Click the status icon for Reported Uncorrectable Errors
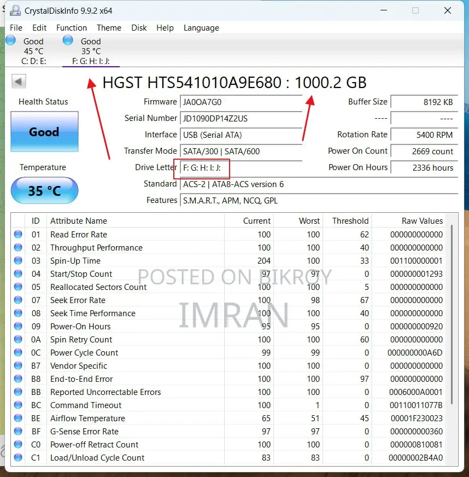This screenshot has width=469, height=477. coord(18,392)
